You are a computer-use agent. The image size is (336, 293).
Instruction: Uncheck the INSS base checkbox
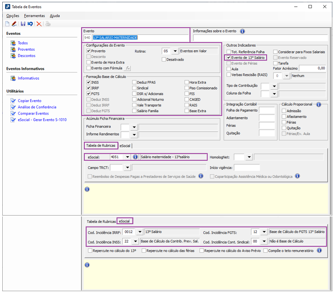click(x=88, y=82)
